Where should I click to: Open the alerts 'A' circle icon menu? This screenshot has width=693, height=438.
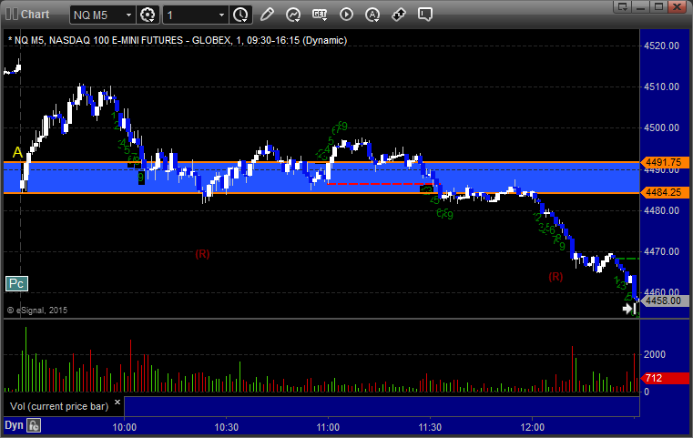click(372, 15)
